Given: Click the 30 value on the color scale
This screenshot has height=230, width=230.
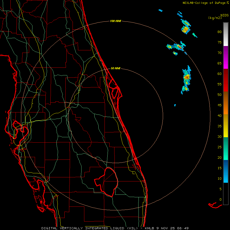Looking at the screenshot, I should [x=220, y=137].
